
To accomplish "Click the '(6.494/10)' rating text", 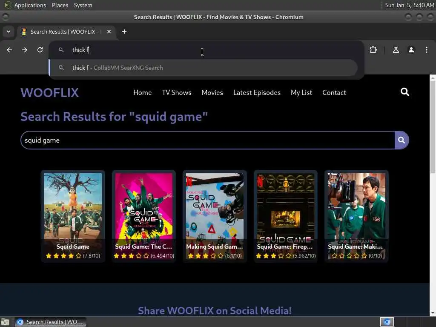I will [x=162, y=256].
